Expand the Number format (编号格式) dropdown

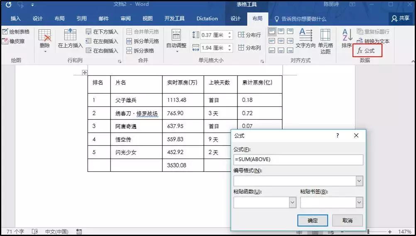click(359, 181)
